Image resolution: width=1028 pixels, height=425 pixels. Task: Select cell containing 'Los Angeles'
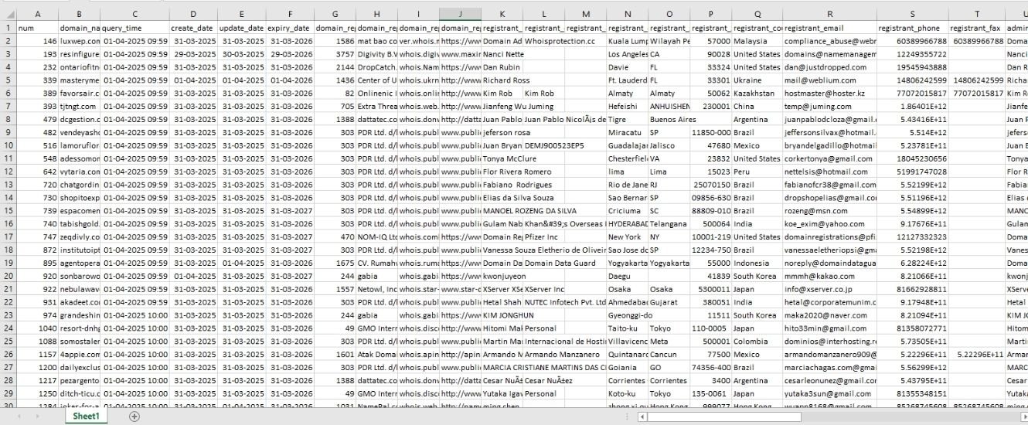pyautogui.click(x=627, y=53)
